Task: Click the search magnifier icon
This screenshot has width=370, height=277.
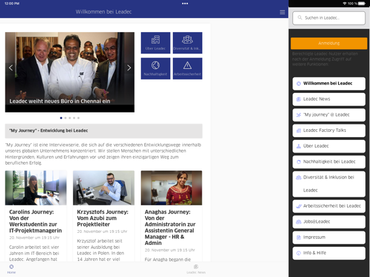Action: coord(300,17)
